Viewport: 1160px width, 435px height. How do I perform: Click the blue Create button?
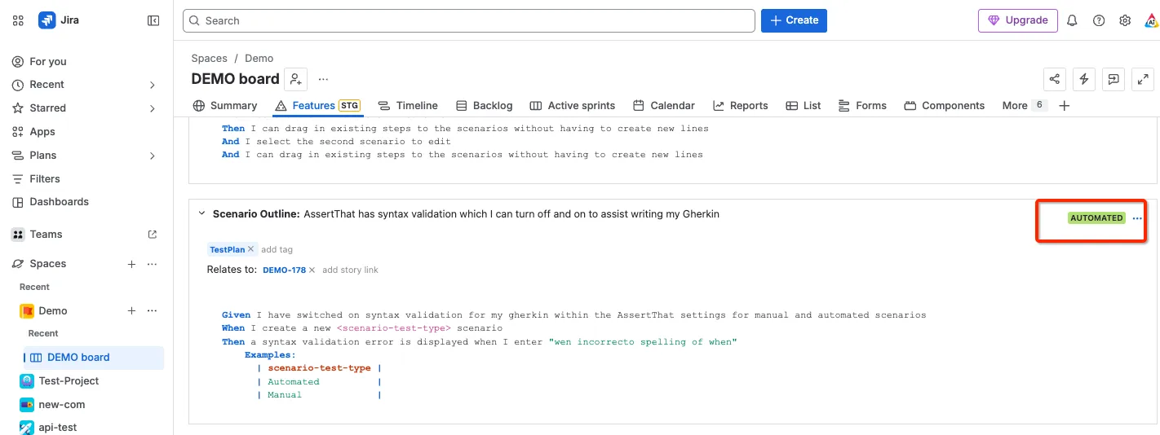pos(794,20)
